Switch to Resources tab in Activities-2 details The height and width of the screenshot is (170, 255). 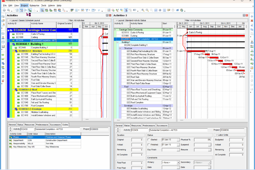[136, 126]
